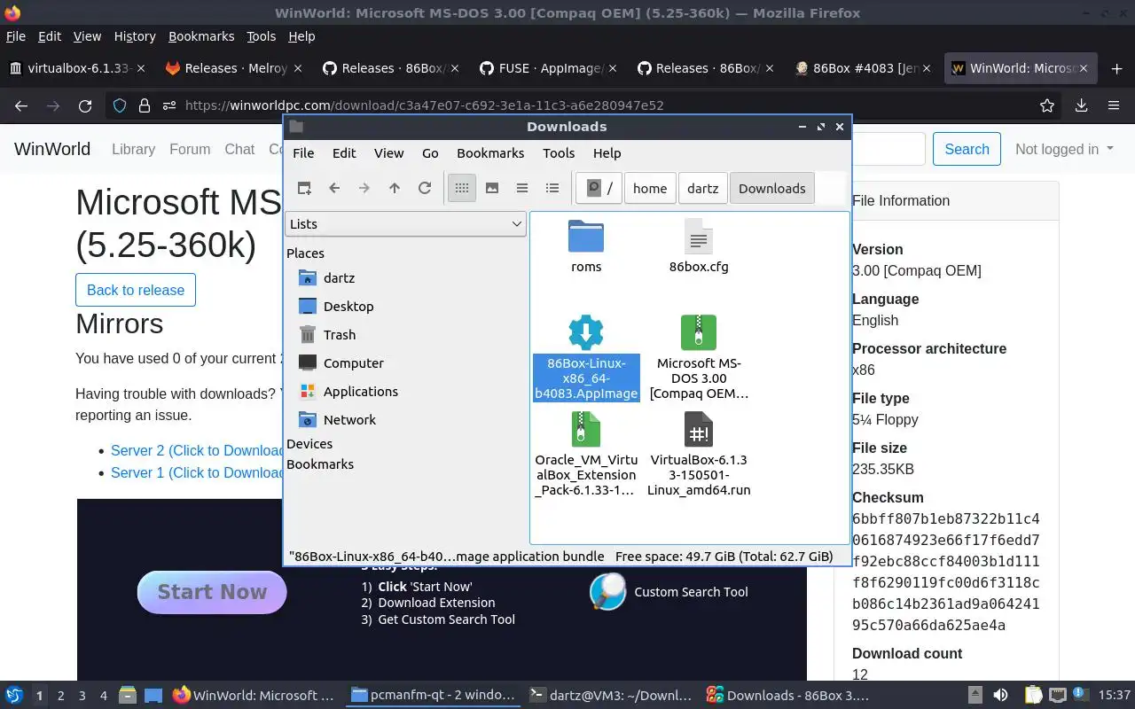Screen dimensions: 1135x709
Task: Switch to the FUSE AppImage browser tab
Action: click(548, 68)
